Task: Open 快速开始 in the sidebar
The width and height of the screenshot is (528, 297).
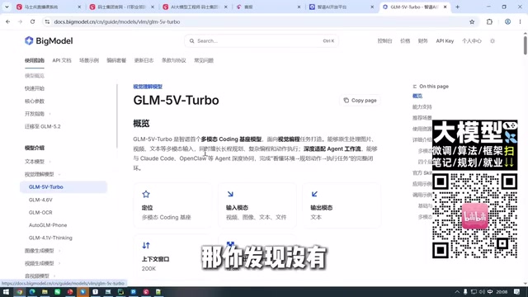Action: [35, 88]
